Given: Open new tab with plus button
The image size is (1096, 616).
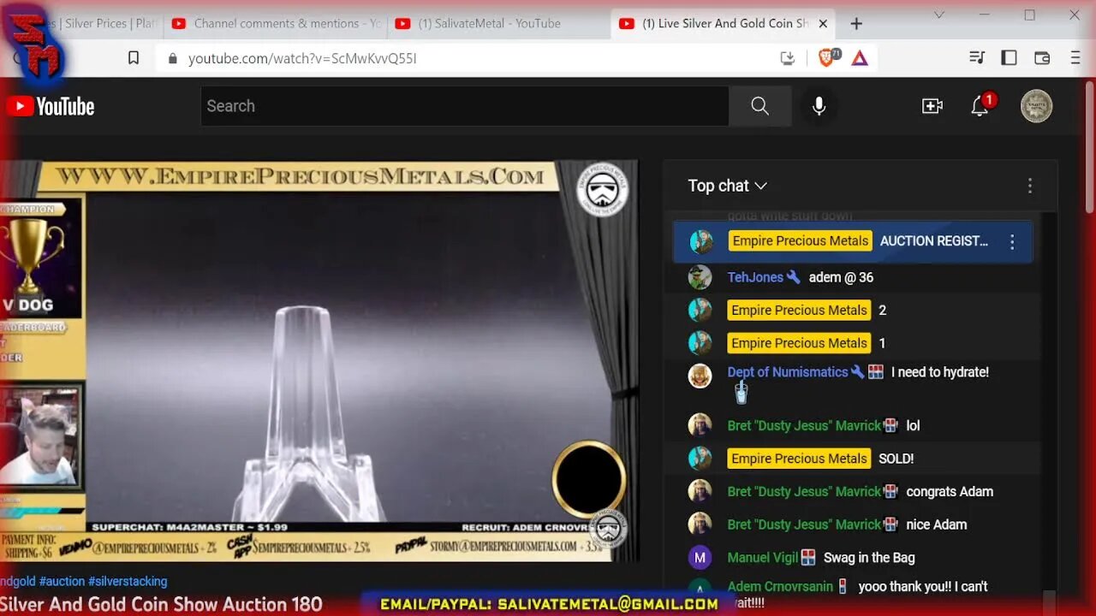Looking at the screenshot, I should (856, 24).
